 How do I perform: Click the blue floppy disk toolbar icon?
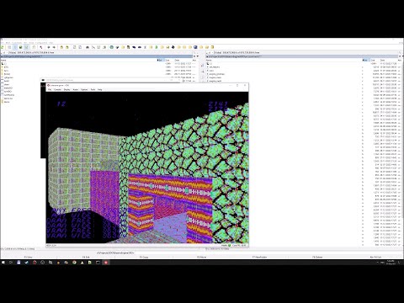[x=195, y=47]
